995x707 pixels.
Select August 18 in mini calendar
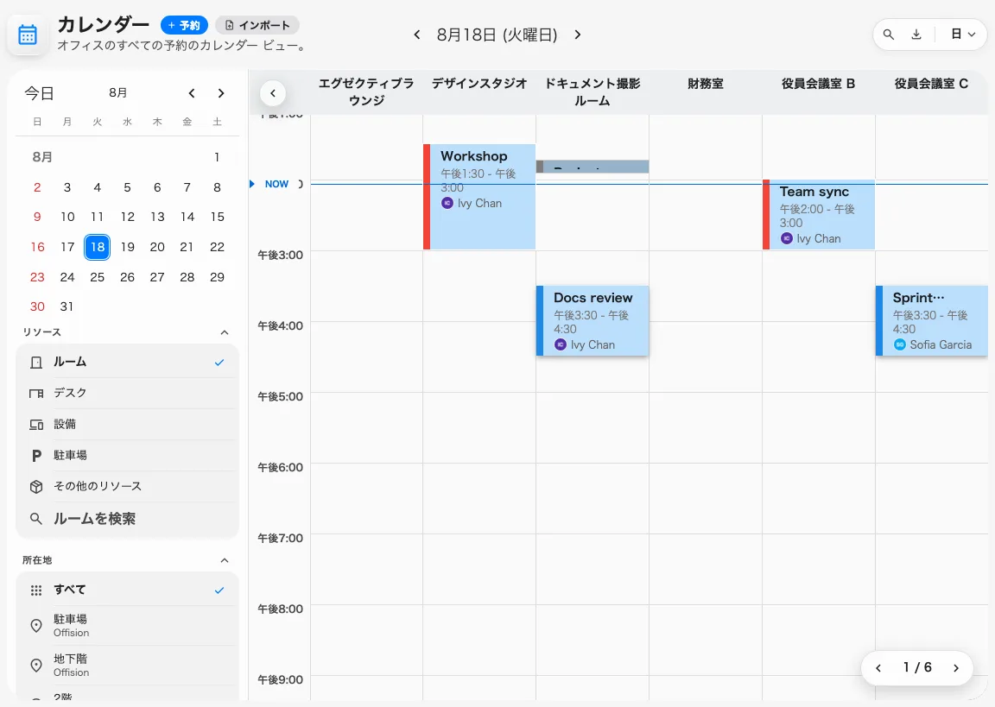pyautogui.click(x=97, y=247)
